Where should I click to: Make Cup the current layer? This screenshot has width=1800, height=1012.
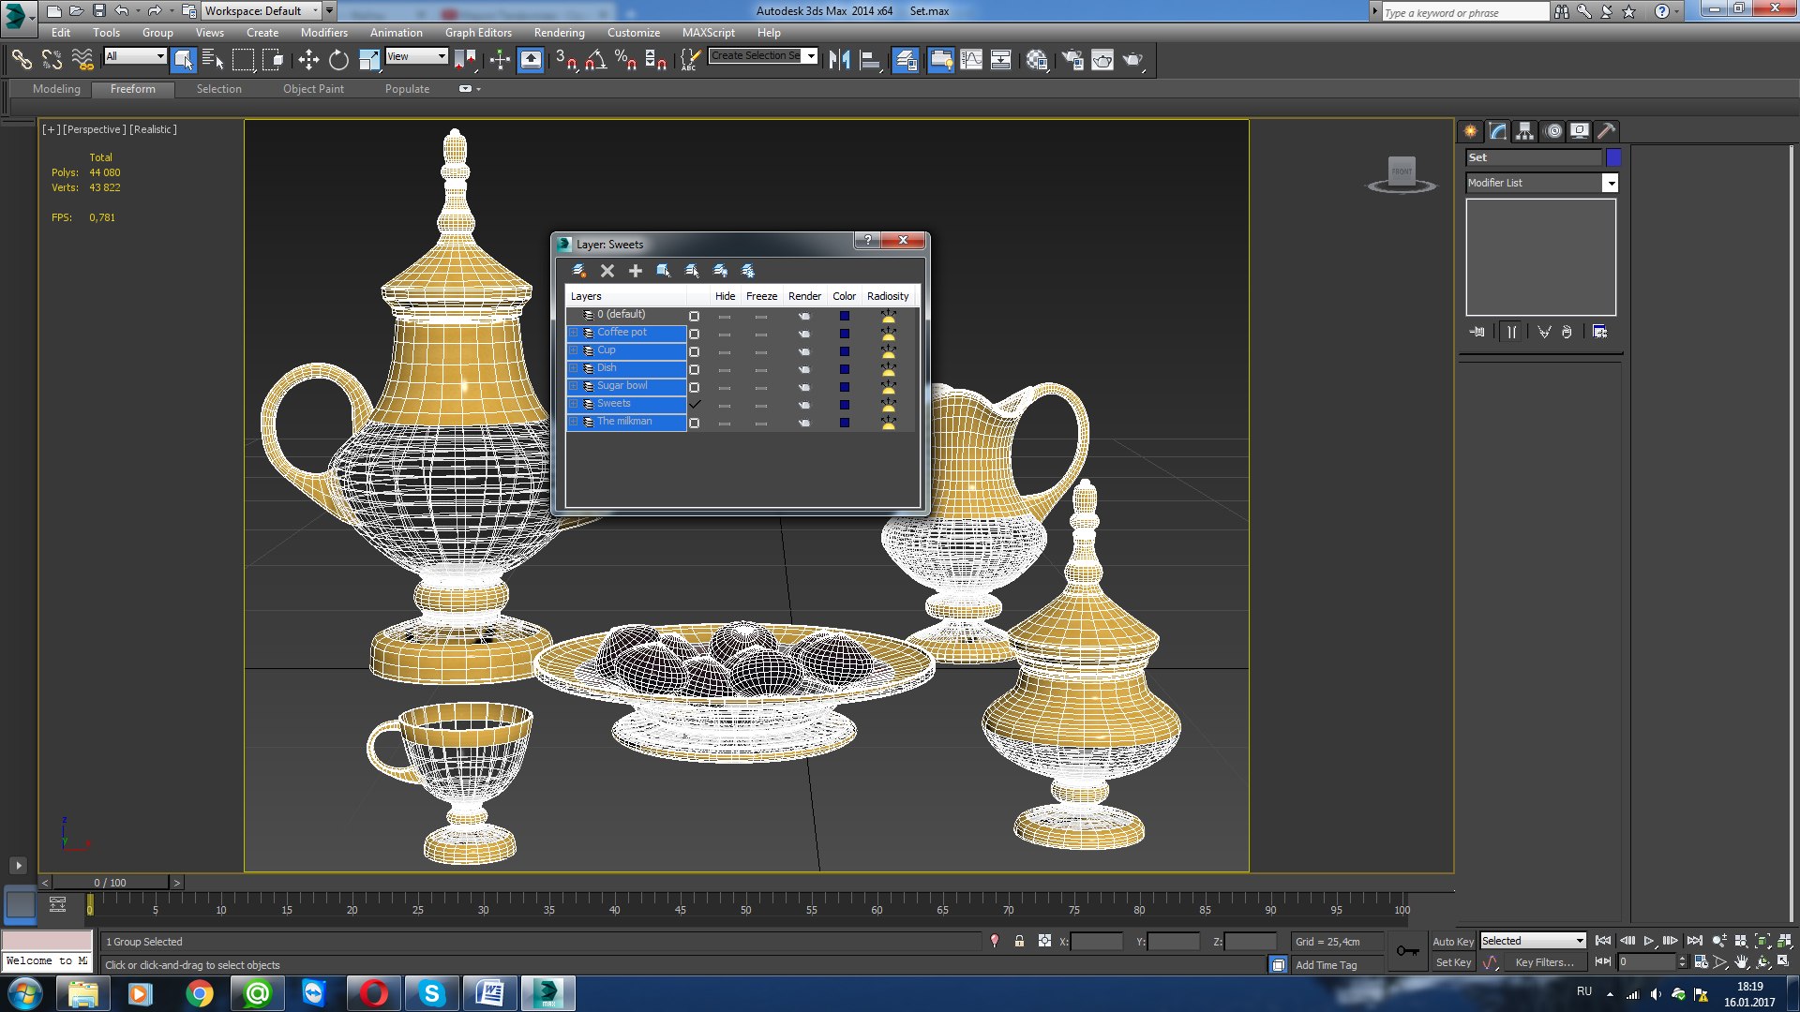click(695, 351)
